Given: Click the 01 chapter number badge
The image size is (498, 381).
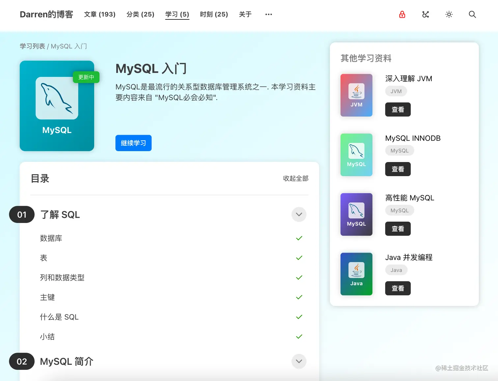Looking at the screenshot, I should [x=22, y=215].
